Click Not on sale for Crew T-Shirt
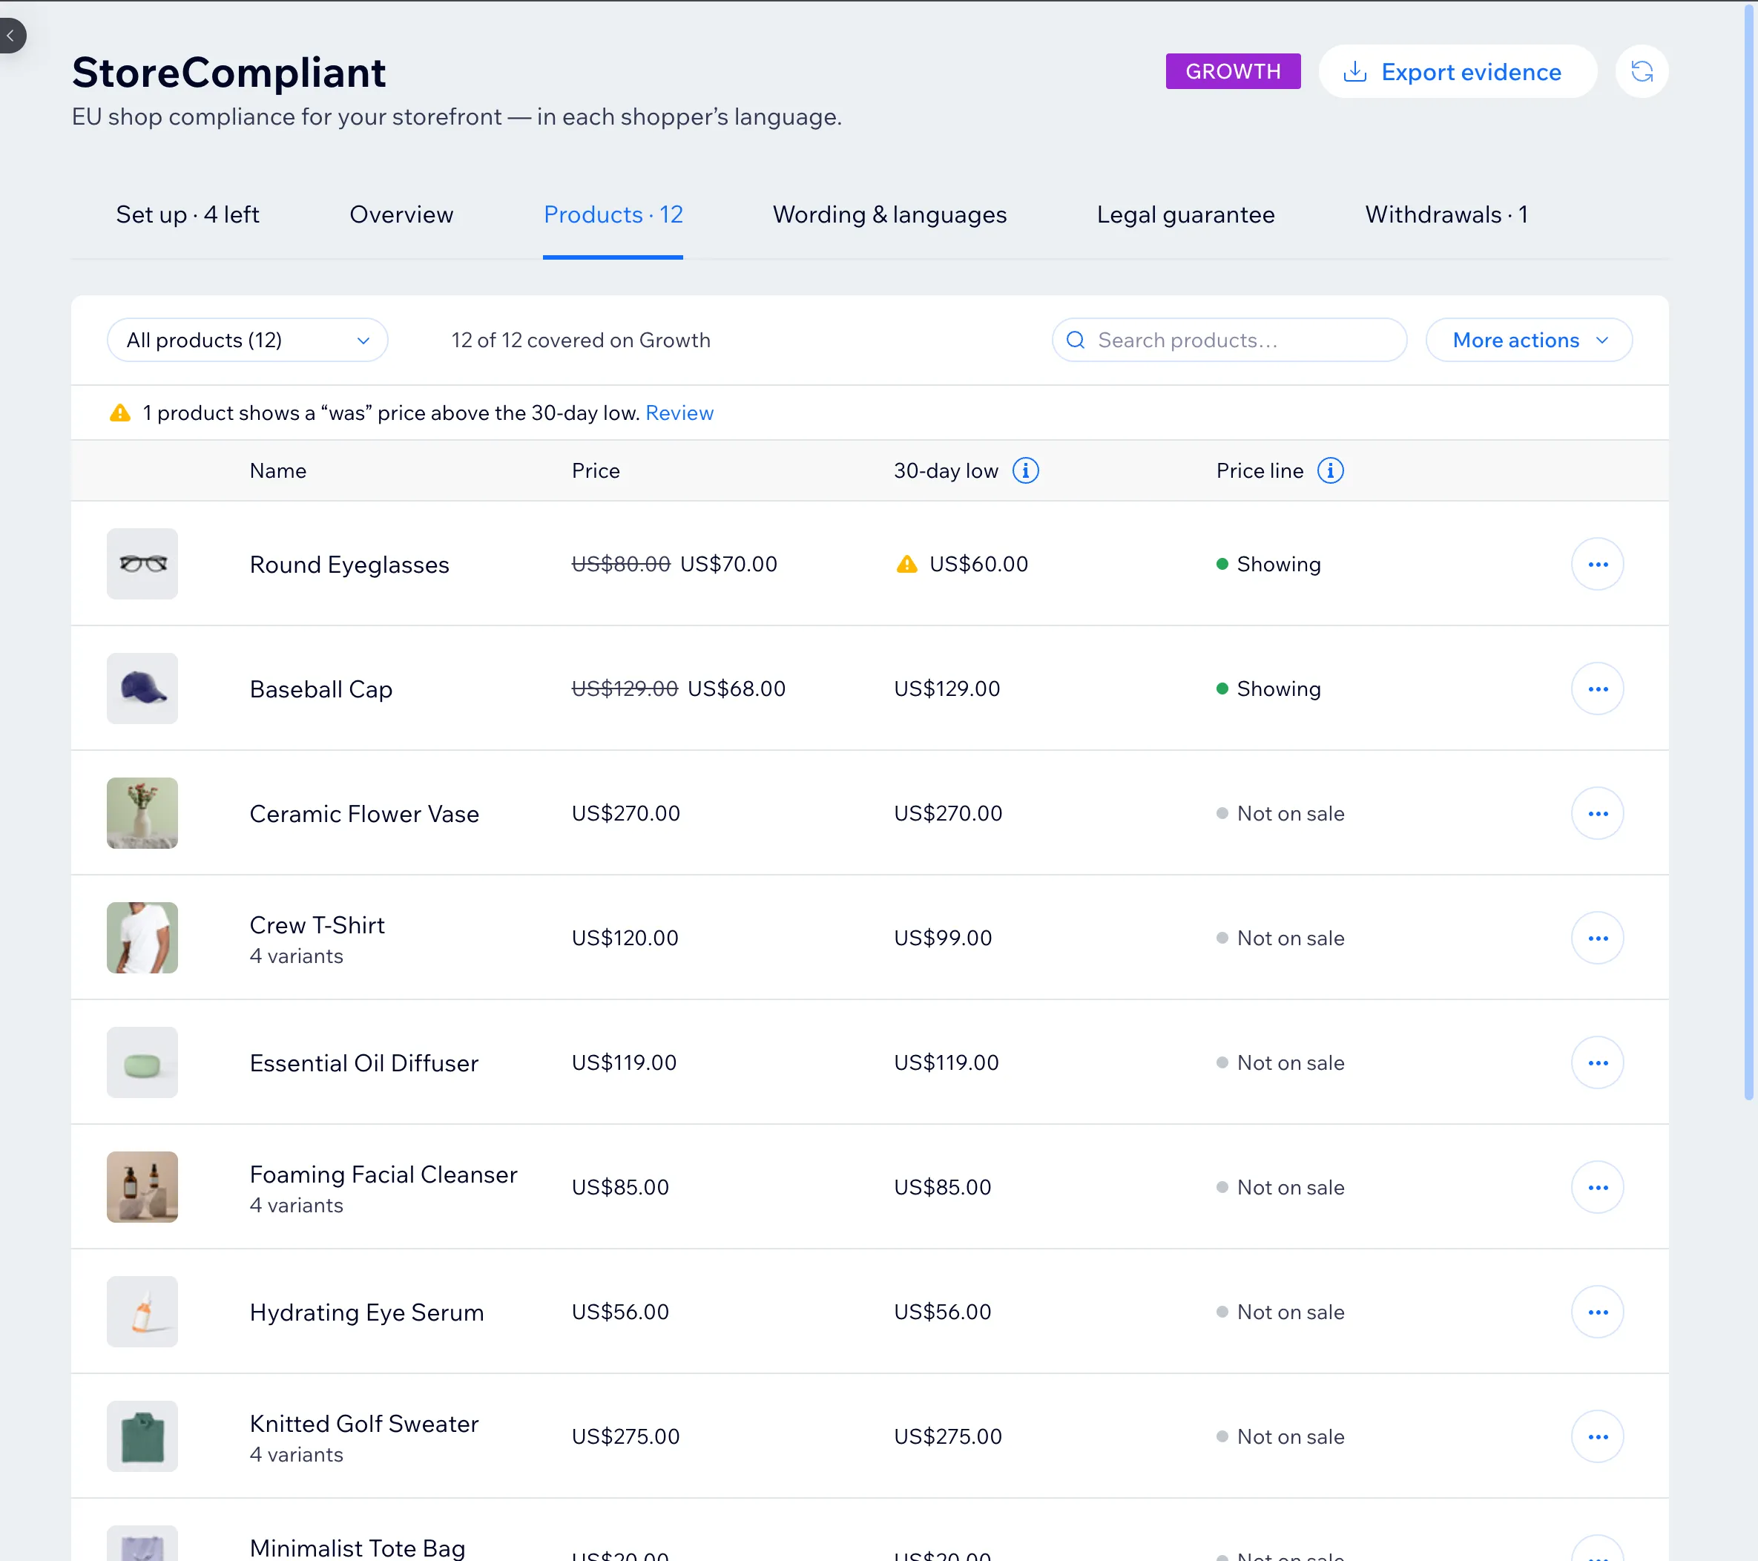 click(x=1280, y=939)
